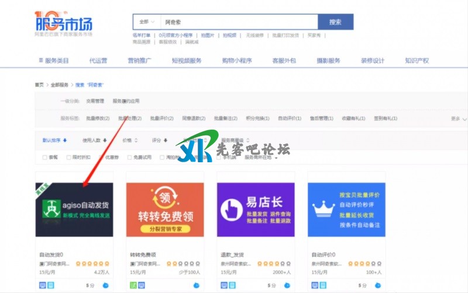Click the 0元领官方小程序 hot search link

pyautogui.click(x=175, y=35)
